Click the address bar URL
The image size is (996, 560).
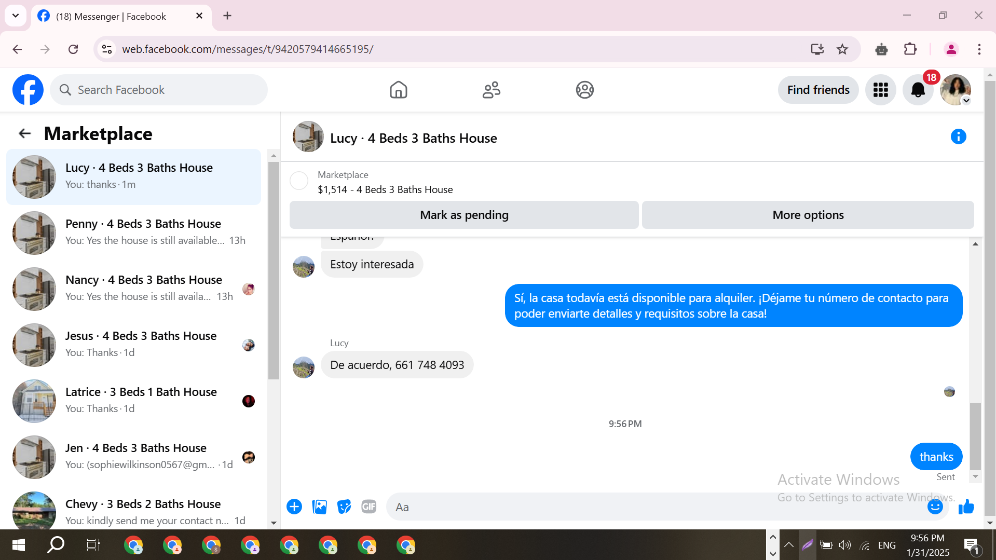[248, 49]
